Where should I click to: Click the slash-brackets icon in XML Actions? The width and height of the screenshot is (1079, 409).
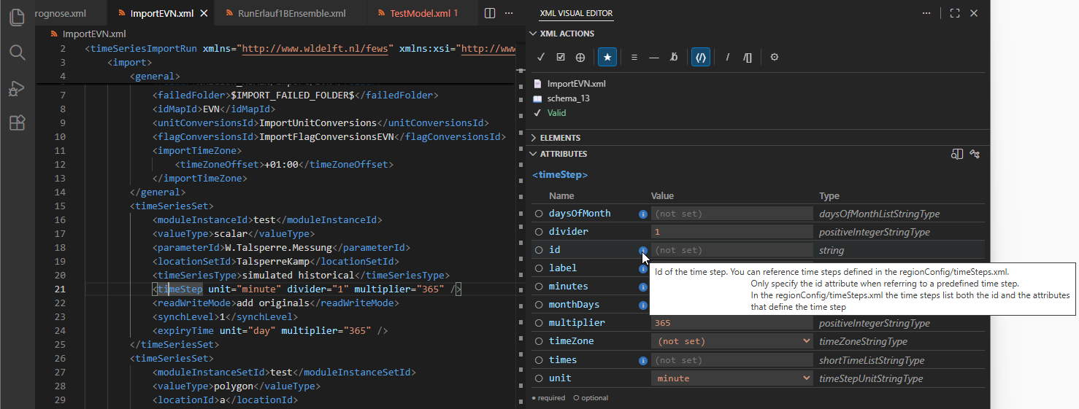click(x=748, y=57)
